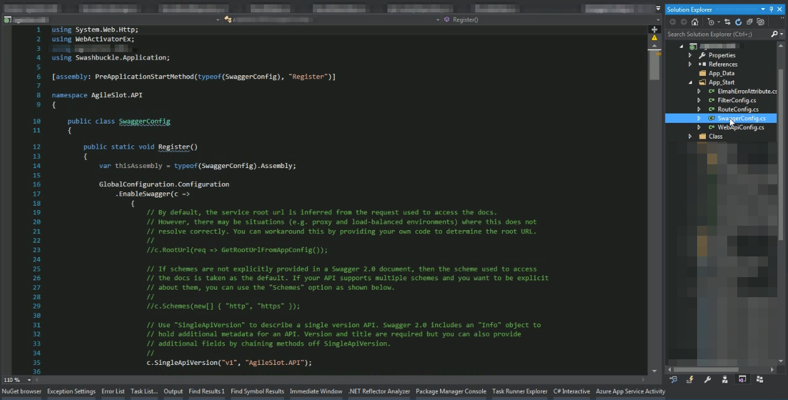Image resolution: width=788 pixels, height=400 pixels.
Task: Click Solution Explorer horizontal scrollbar thumb
Action: [705, 370]
